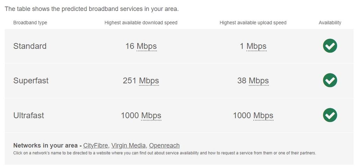Screen dimensions: 358x166
Task: Click the Broadband type column header
Action: tap(30, 23)
